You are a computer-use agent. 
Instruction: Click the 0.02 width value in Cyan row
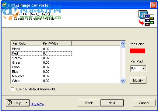46,67
